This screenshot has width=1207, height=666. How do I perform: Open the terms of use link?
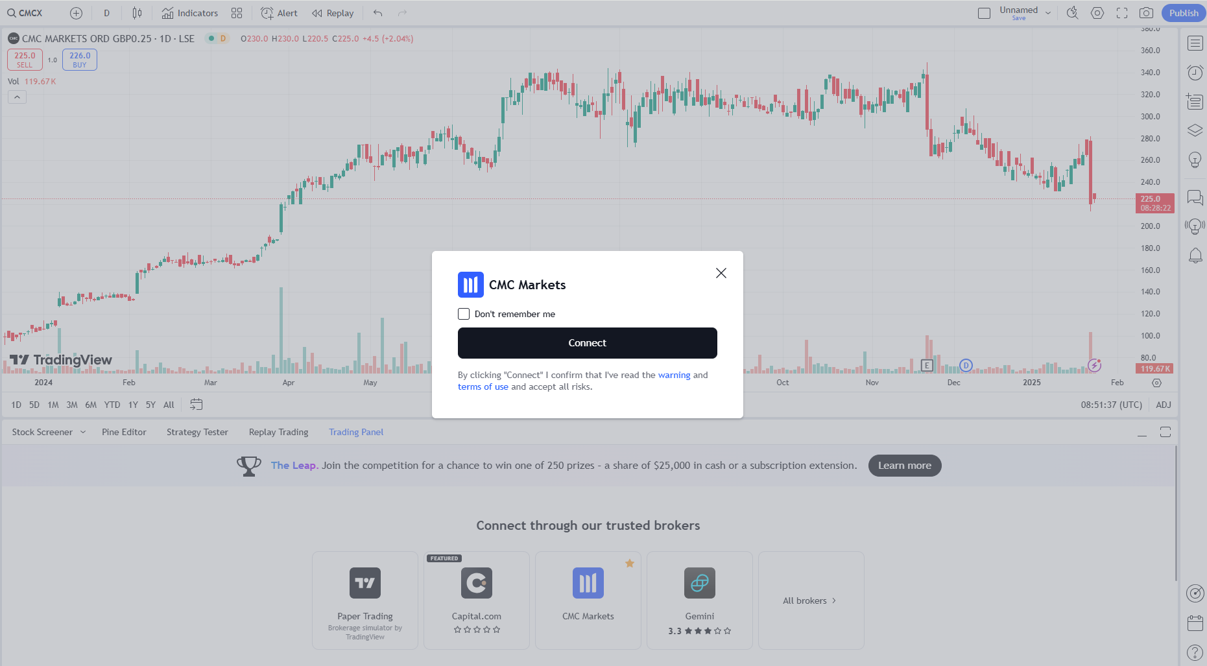[483, 387]
